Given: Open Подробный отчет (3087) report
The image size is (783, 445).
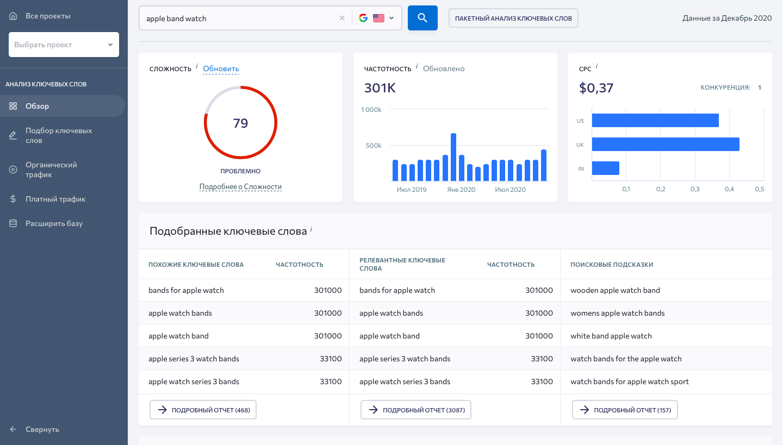Looking at the screenshot, I should point(416,410).
